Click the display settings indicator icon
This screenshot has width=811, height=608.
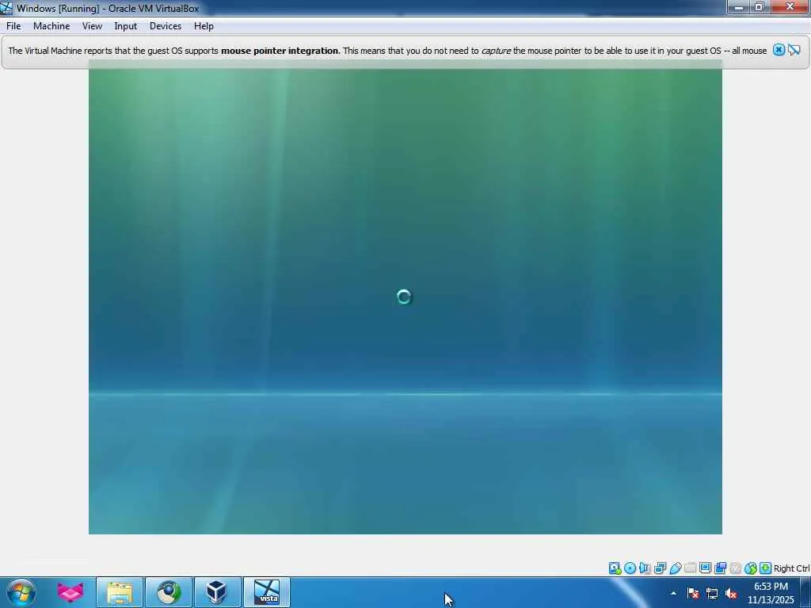click(x=705, y=568)
